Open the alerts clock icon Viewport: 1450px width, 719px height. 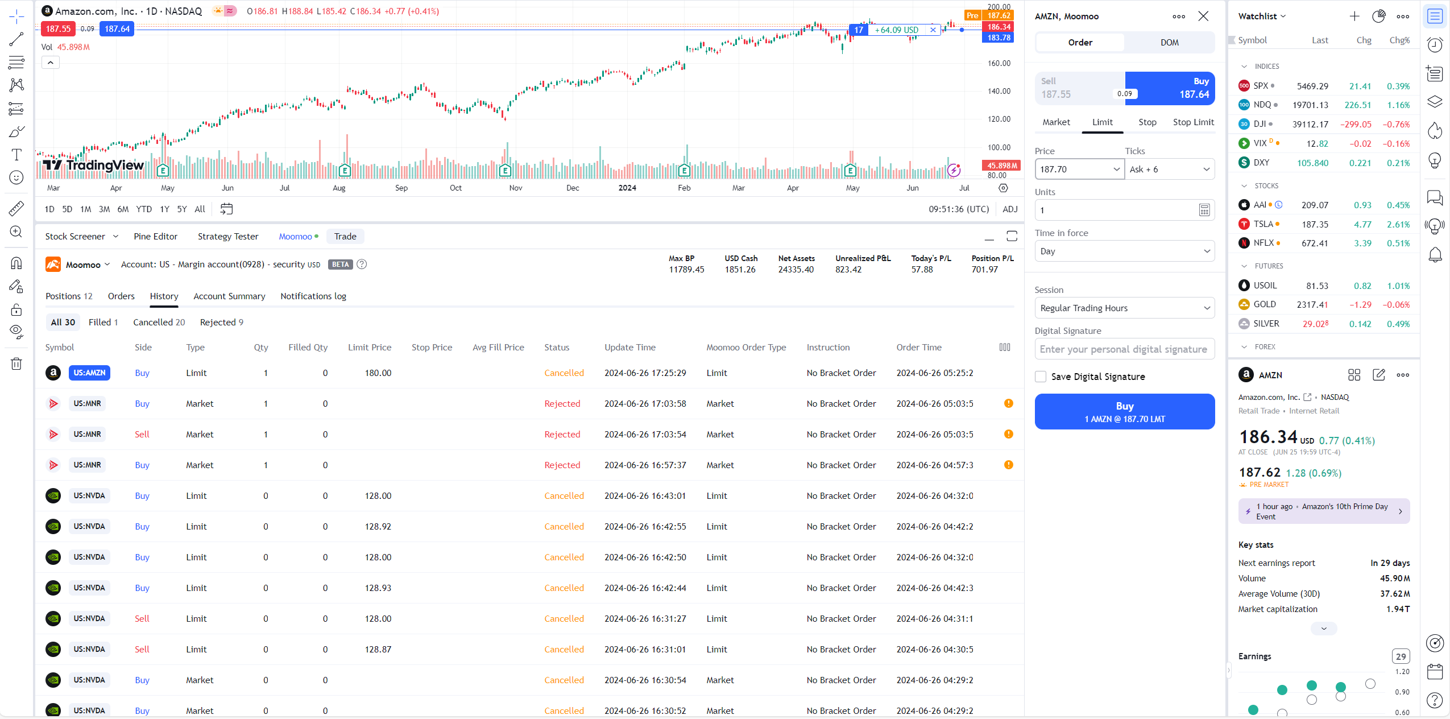click(x=1435, y=45)
